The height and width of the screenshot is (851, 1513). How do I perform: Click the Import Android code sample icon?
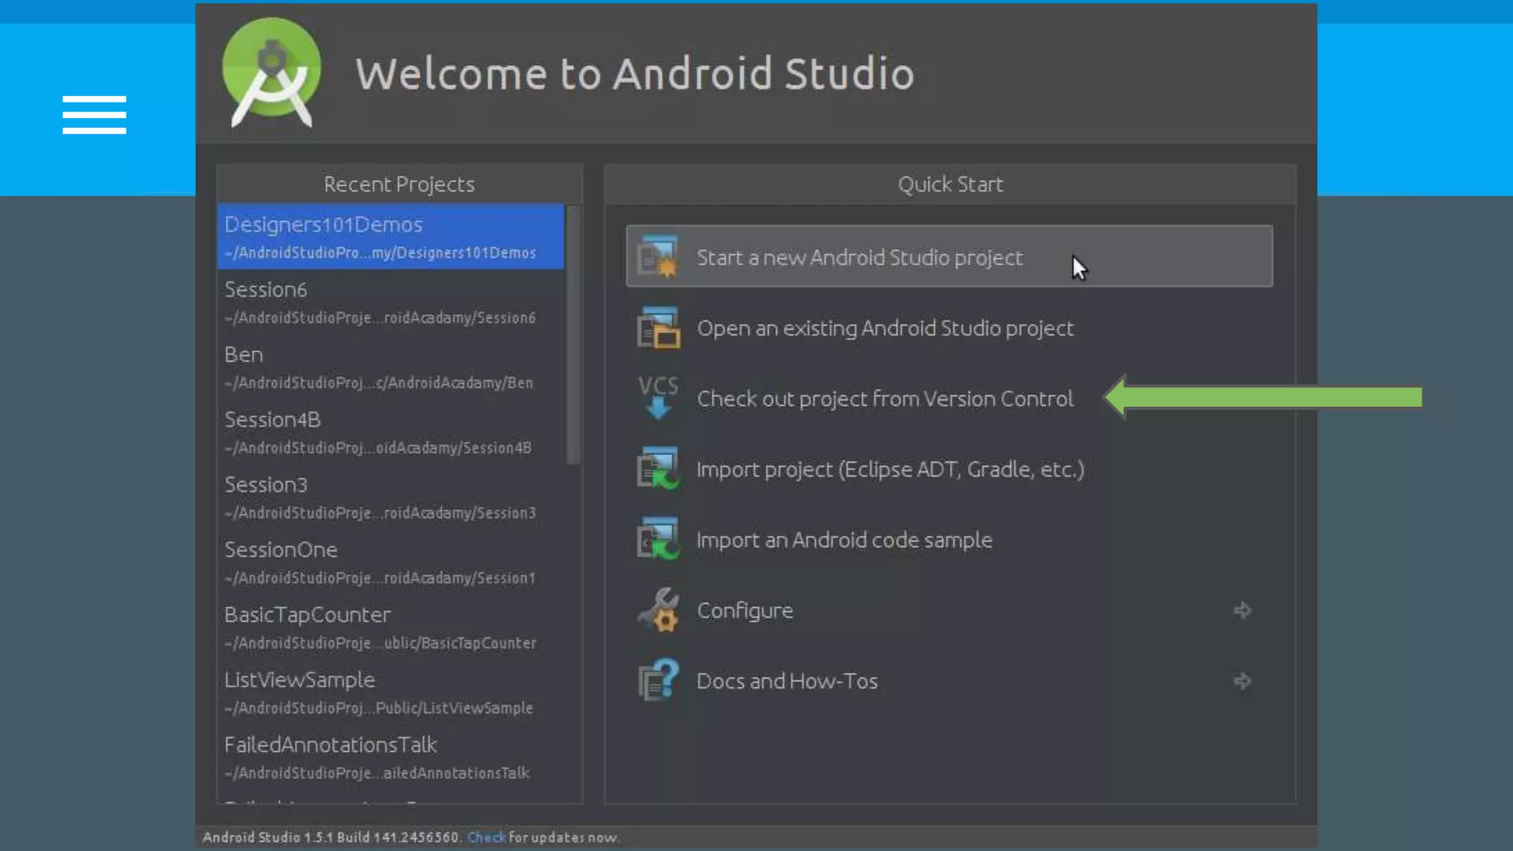tap(658, 539)
